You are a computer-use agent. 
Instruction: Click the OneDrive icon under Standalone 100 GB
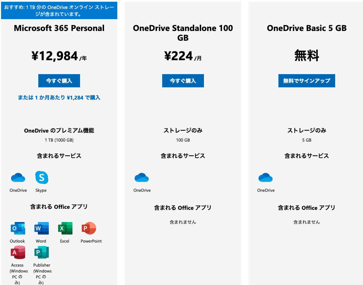click(142, 177)
